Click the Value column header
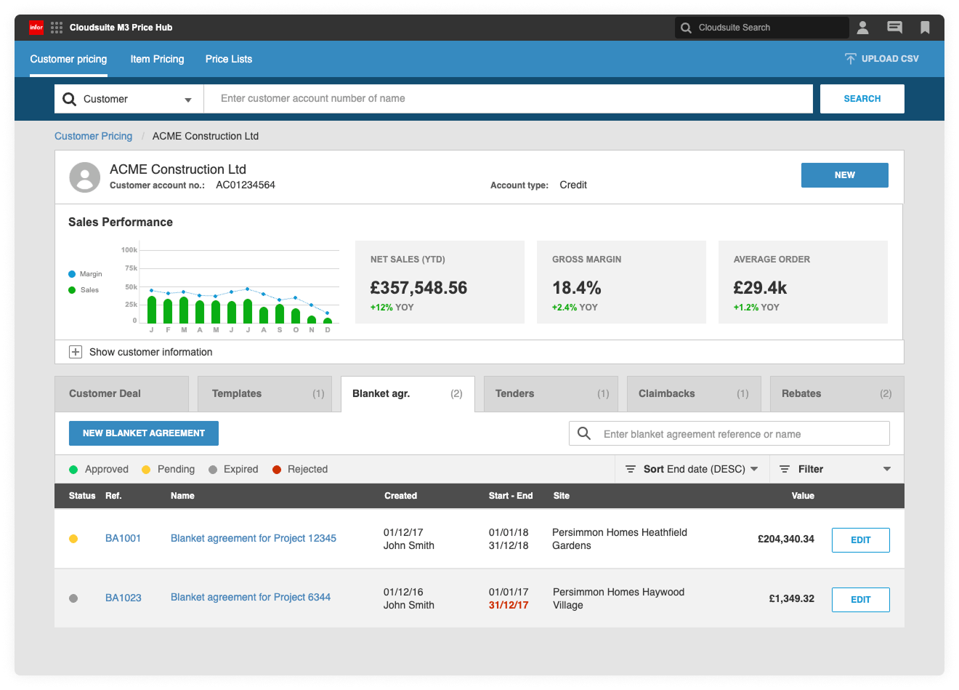Viewport: 959px width, 690px height. click(803, 496)
